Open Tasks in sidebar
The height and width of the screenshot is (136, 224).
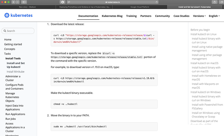click(8, 54)
